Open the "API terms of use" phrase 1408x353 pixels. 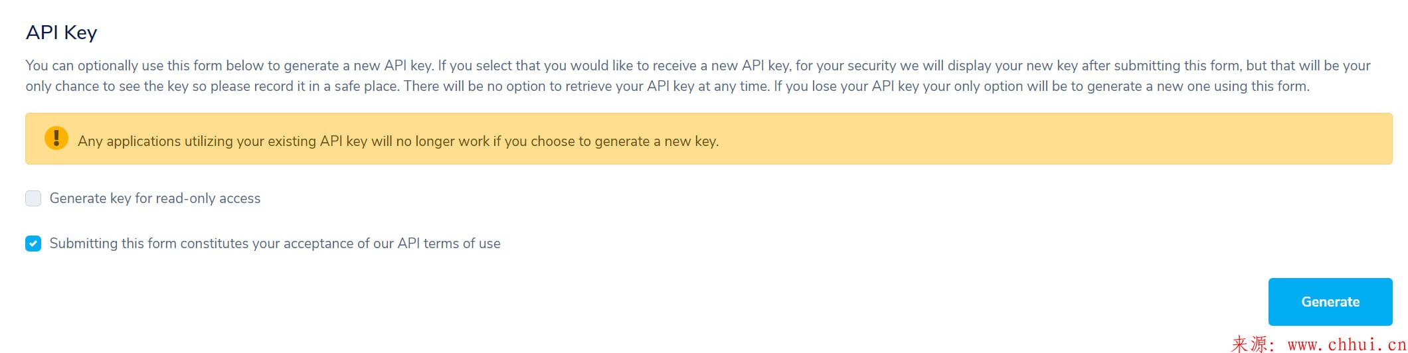(449, 244)
